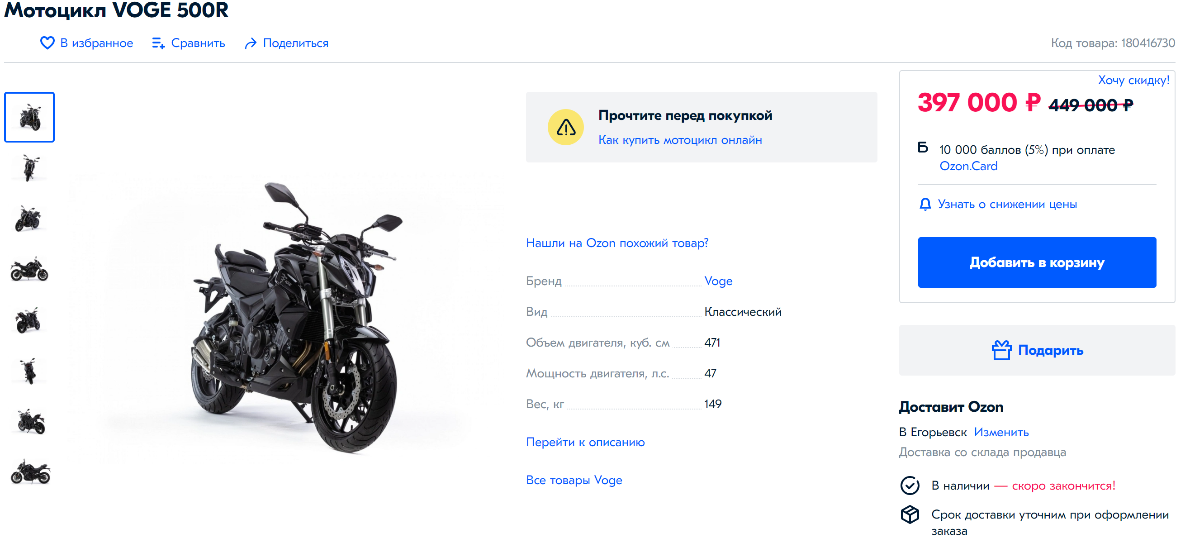Click the heart favorites icon
1190x543 pixels.
[x=47, y=43]
